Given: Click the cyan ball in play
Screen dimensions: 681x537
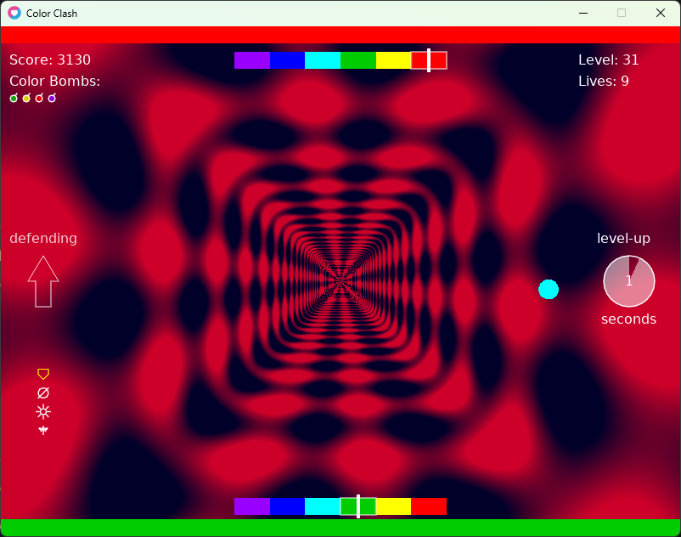Looking at the screenshot, I should click(x=549, y=290).
